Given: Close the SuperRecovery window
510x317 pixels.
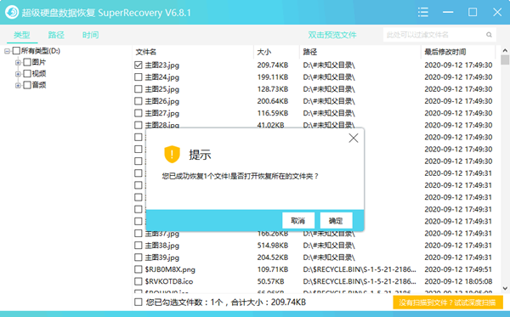Looking at the screenshot, I should pos(497,13).
